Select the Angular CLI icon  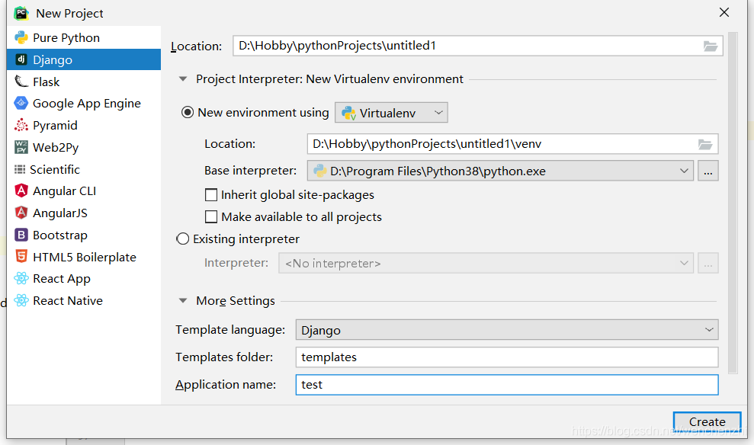[x=21, y=190]
